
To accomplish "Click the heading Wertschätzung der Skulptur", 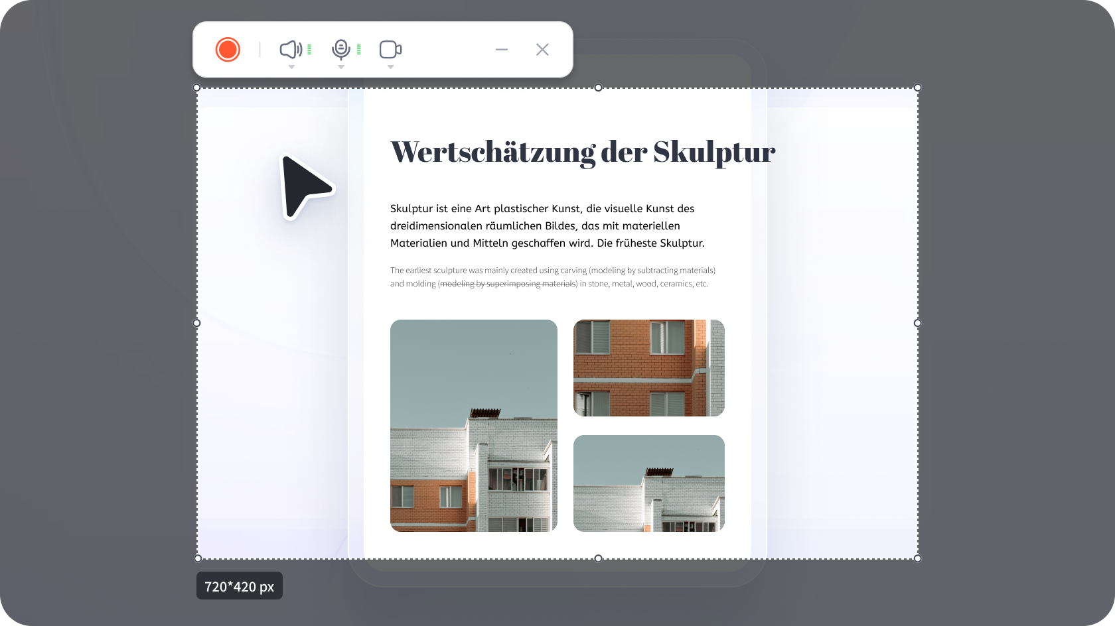I will click(583, 153).
